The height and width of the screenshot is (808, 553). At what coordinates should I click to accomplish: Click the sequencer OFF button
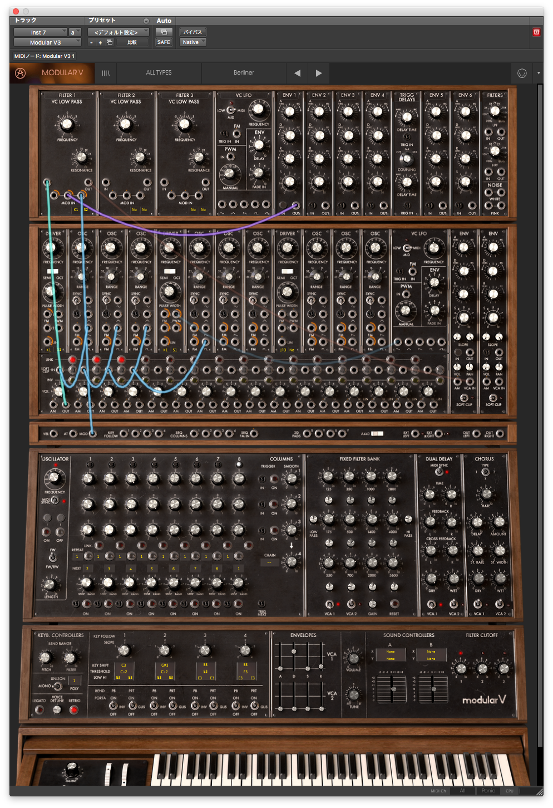[x=60, y=532]
